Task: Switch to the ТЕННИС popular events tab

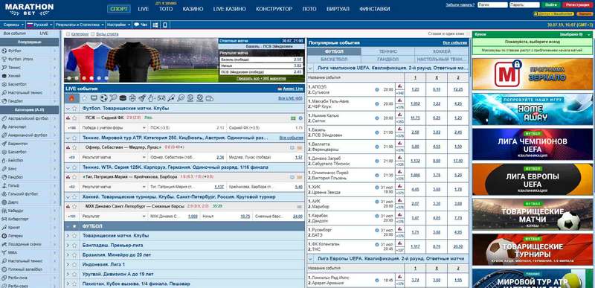Action: (387, 51)
